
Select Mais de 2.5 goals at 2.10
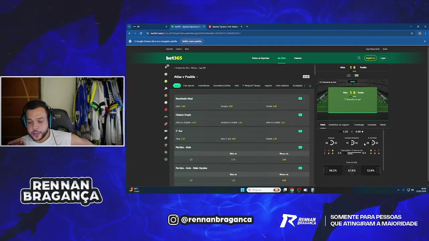pos(233,159)
